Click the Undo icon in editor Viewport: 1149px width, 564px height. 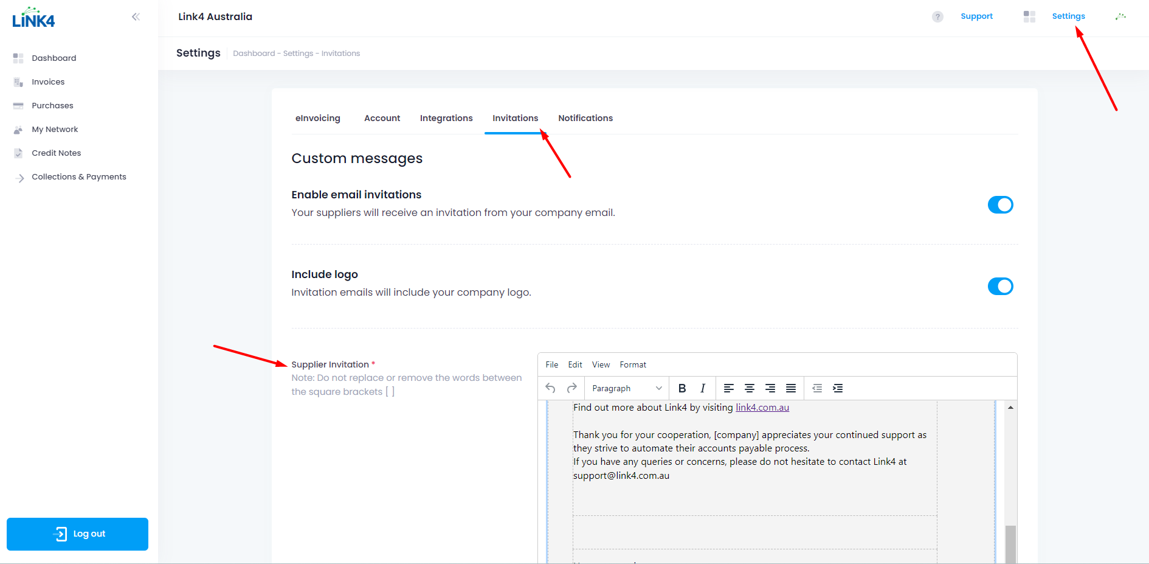click(551, 388)
